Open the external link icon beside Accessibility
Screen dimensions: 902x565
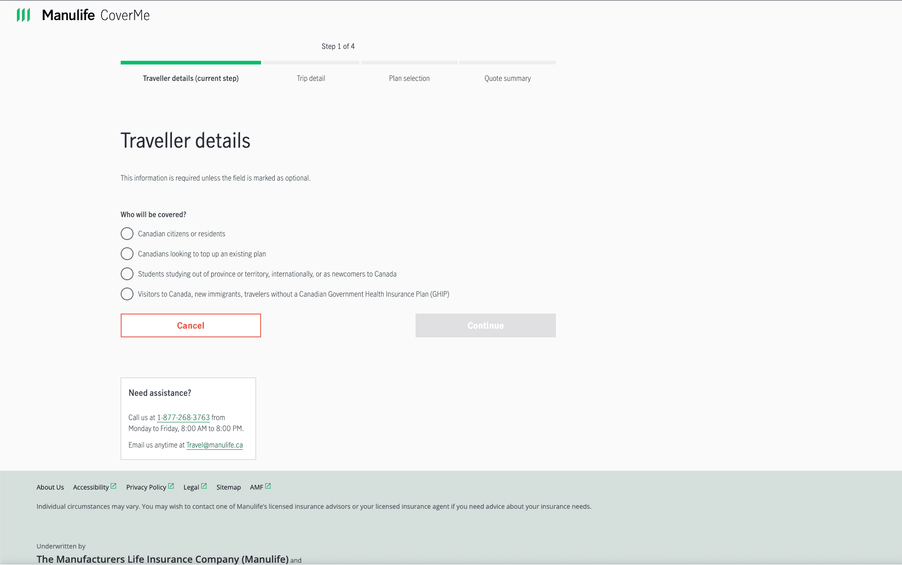pyautogui.click(x=112, y=485)
